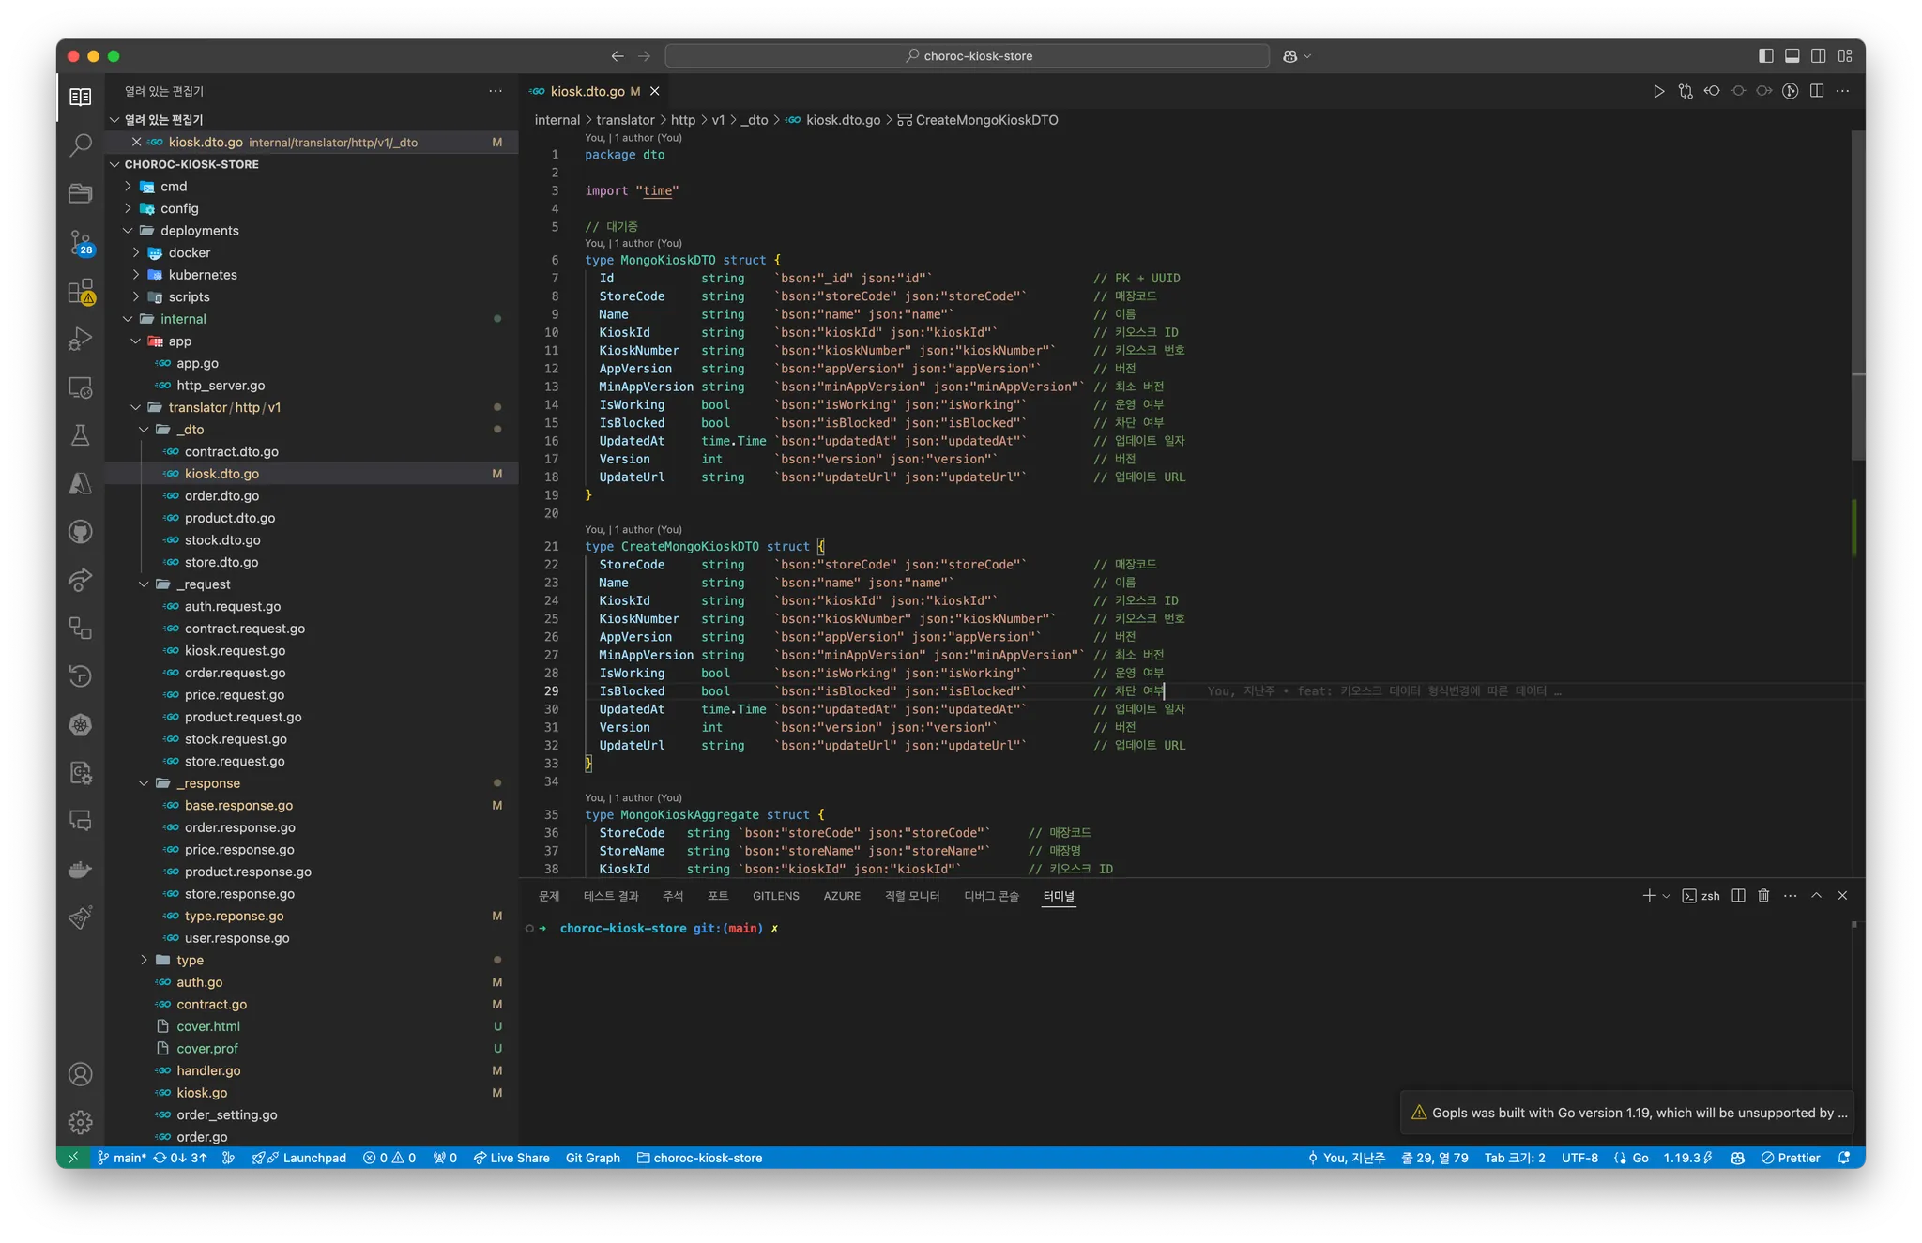Split the terminal panel

point(1738,895)
